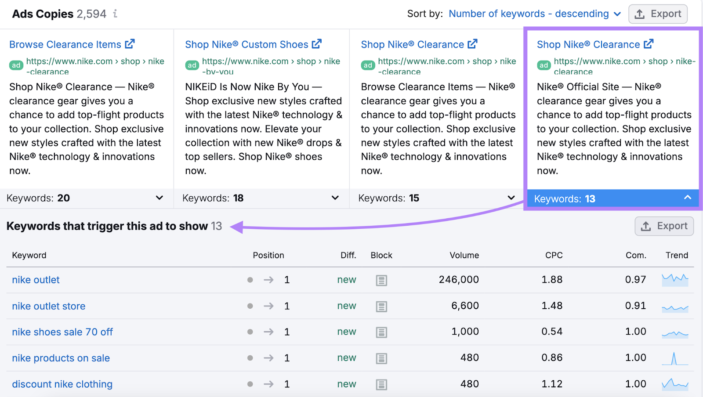
Task: Open the "discount nike clothing" keyword link
Action: (x=62, y=384)
